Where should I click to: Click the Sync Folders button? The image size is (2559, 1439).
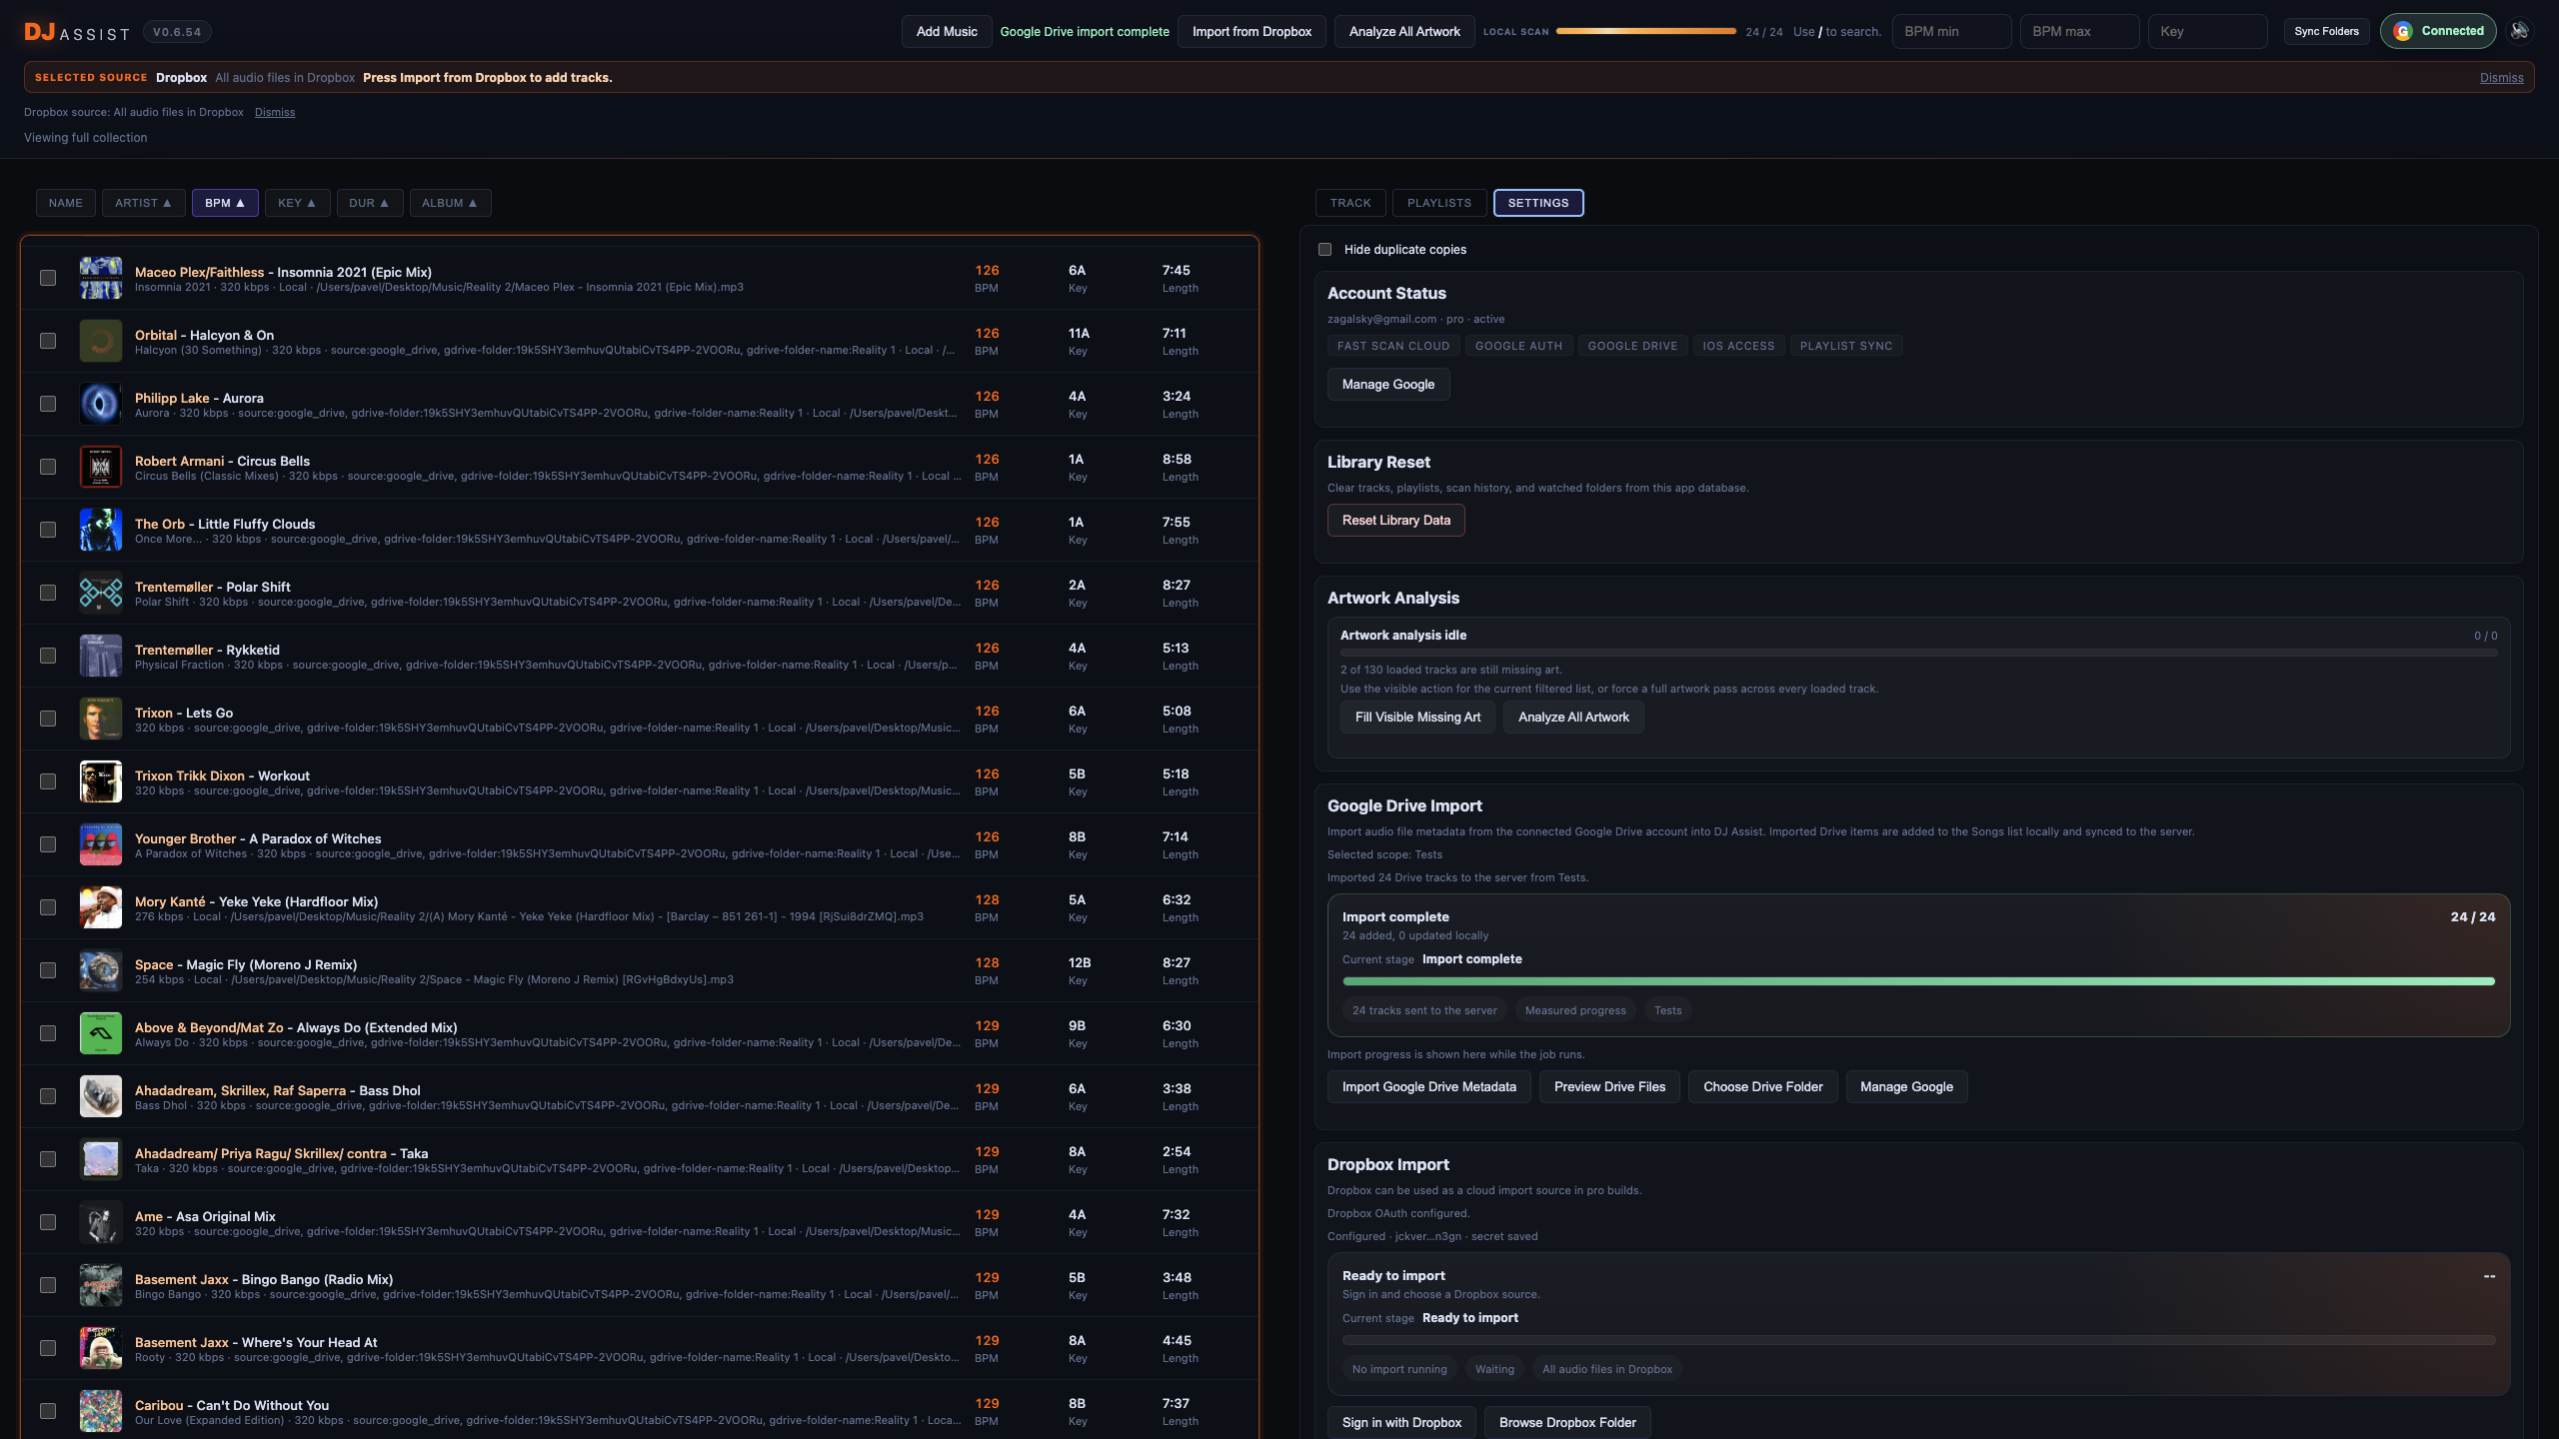coord(2326,32)
